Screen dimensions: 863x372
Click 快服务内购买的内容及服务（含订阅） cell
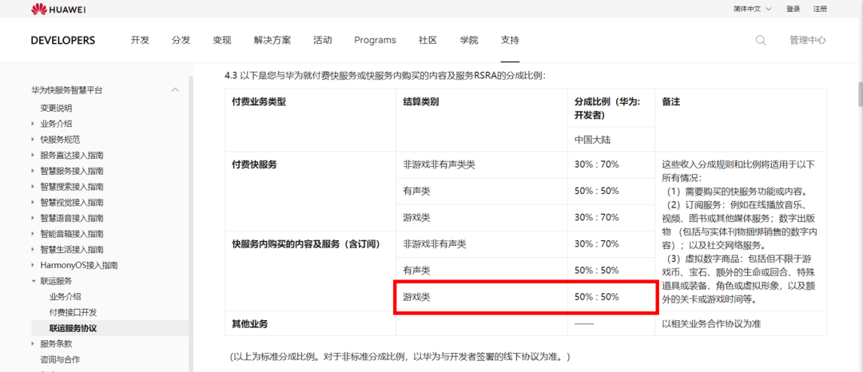(306, 243)
